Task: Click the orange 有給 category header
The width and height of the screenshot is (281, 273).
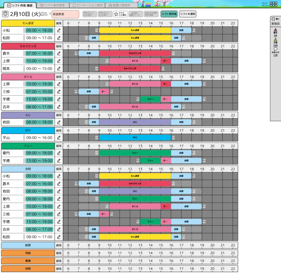Action: coord(28,253)
